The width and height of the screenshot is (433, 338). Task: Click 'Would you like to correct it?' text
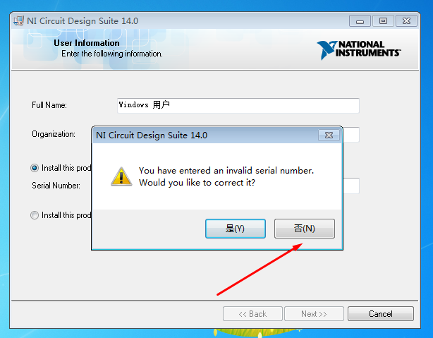click(197, 183)
